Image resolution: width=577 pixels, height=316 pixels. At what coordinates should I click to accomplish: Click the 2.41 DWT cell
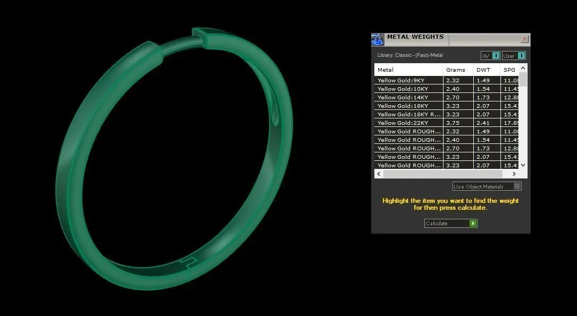click(487, 123)
